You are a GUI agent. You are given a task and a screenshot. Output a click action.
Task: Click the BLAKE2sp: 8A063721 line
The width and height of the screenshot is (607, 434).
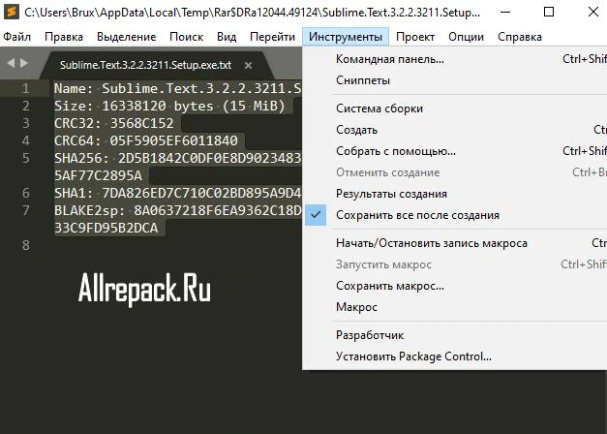point(178,210)
